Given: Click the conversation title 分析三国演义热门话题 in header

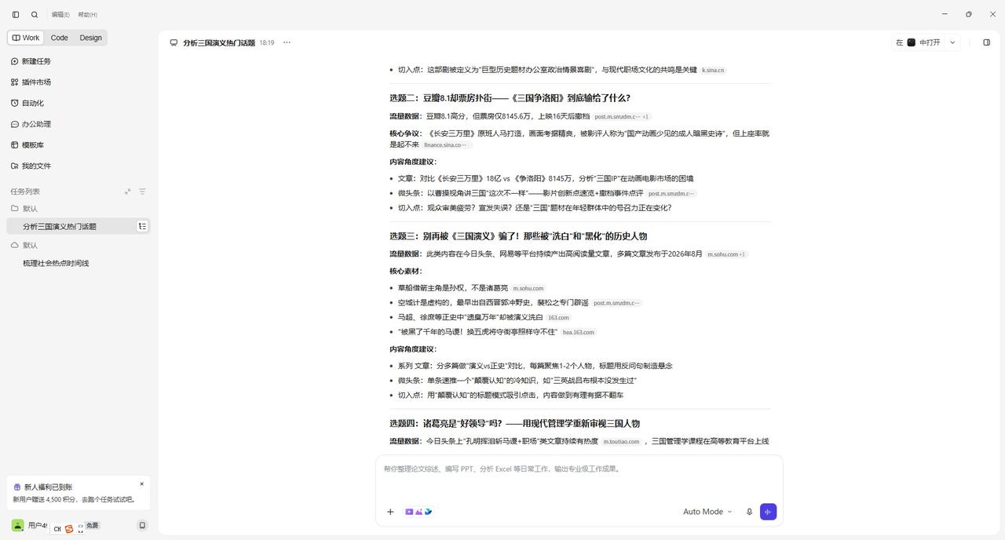Looking at the screenshot, I should (x=219, y=43).
